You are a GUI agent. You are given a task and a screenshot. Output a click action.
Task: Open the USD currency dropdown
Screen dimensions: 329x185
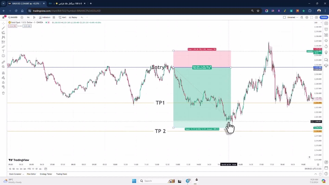pos(316,23)
